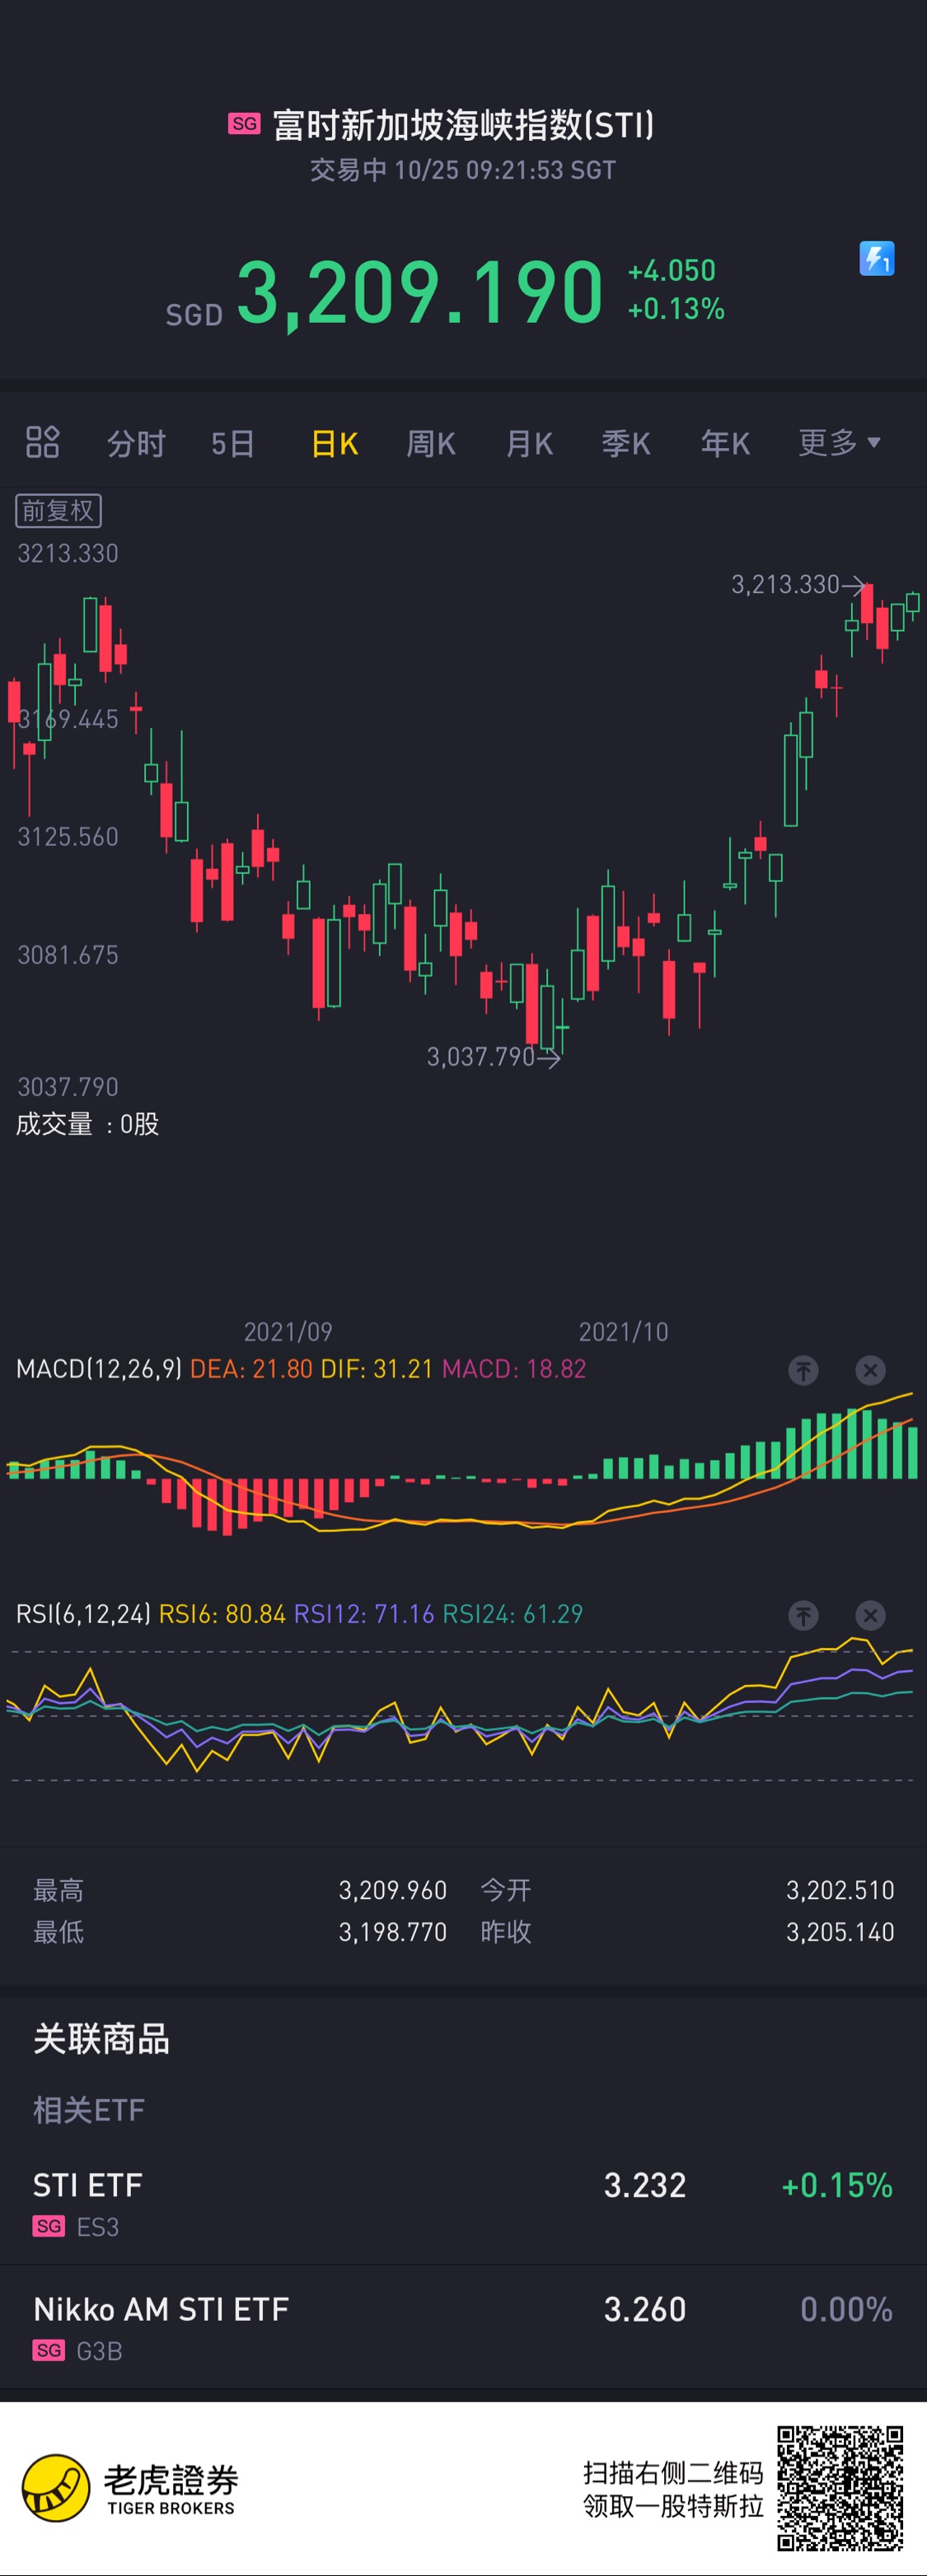Open the chart layout grid icon
This screenshot has width=927, height=2576.
pyautogui.click(x=42, y=442)
